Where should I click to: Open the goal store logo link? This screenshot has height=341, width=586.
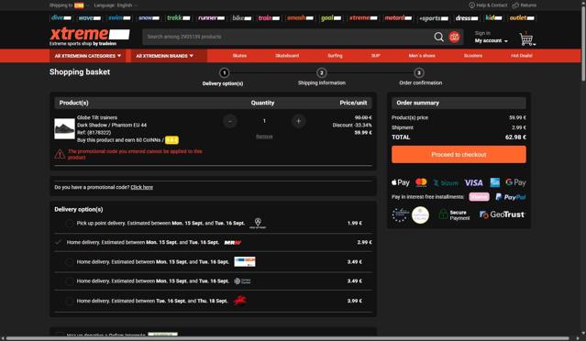[x=331, y=17]
